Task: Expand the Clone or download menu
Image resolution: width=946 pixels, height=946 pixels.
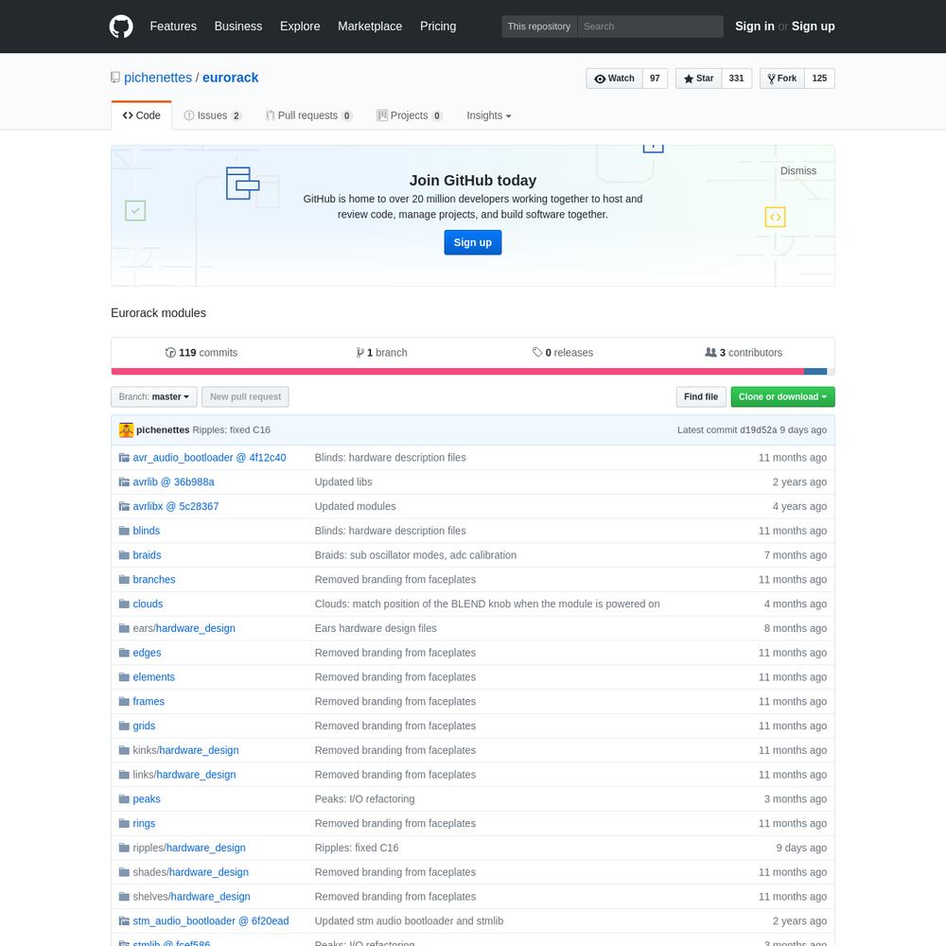Action: [x=782, y=397]
